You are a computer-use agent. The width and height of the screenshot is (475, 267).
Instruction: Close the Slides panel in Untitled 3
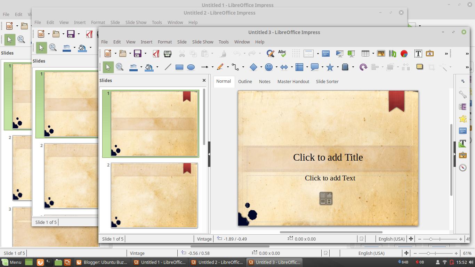(204, 80)
